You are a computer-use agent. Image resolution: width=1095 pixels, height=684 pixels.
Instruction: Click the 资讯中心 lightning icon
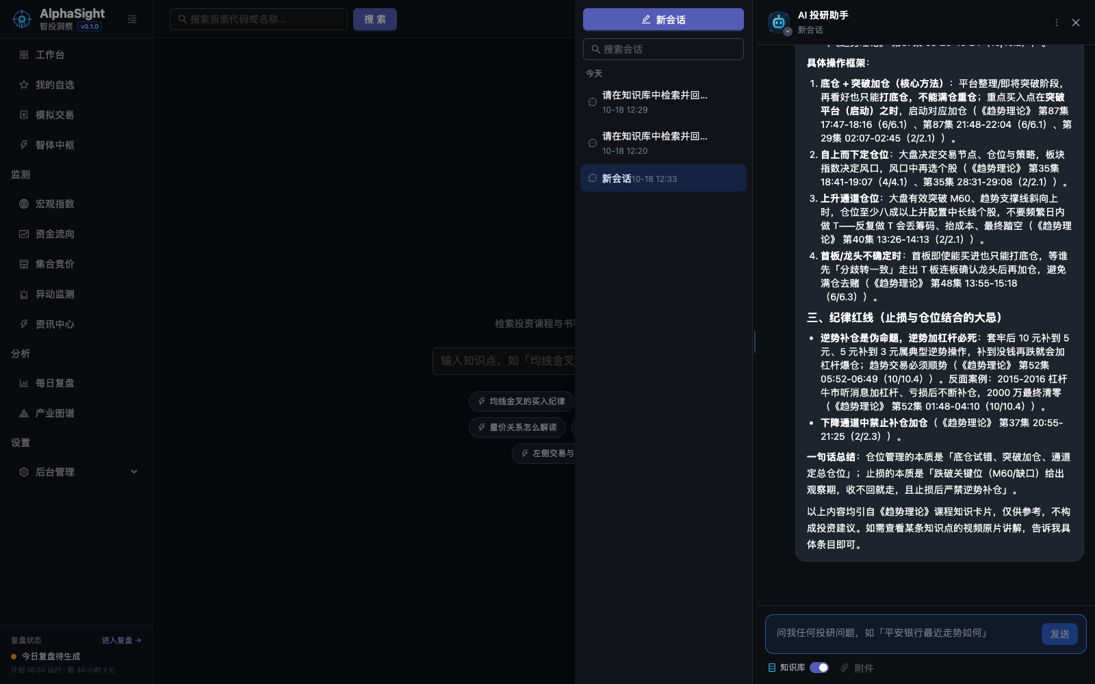click(x=24, y=324)
